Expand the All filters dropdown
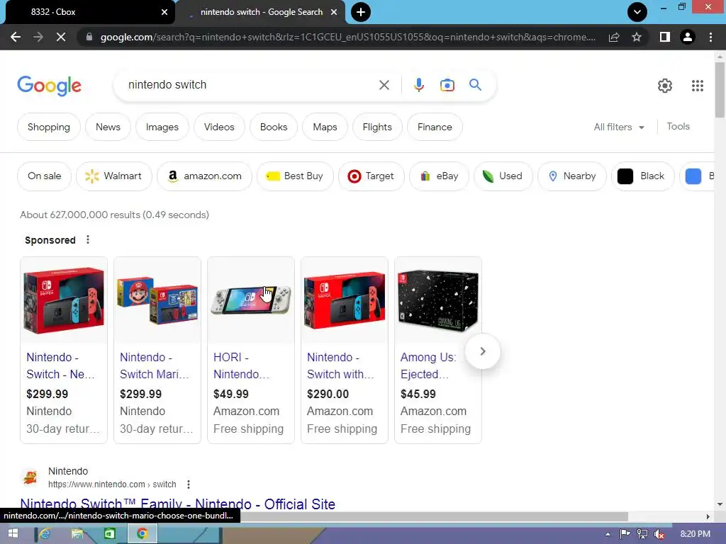726x544 pixels. (x=619, y=127)
